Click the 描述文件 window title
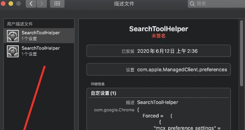Screen dimensions: 245x130 [124, 4]
